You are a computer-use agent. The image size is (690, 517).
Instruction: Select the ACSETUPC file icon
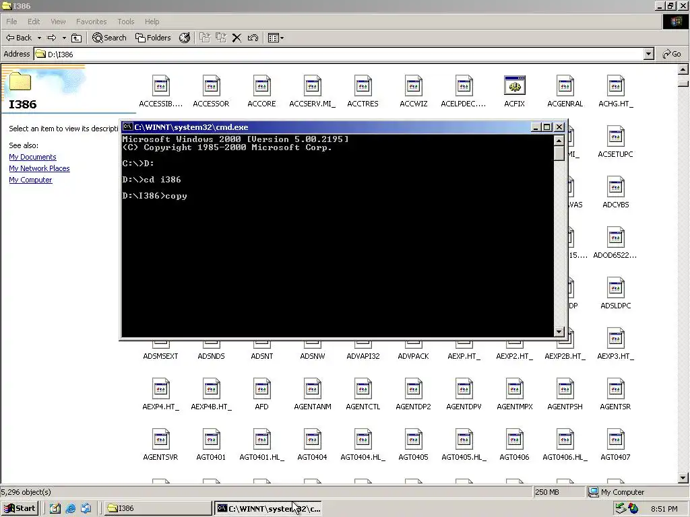click(x=616, y=136)
